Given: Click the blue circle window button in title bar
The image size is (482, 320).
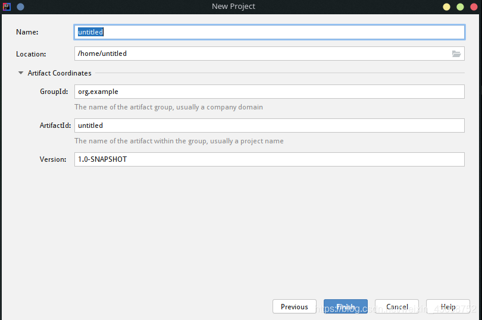Looking at the screenshot, I should 21,7.
